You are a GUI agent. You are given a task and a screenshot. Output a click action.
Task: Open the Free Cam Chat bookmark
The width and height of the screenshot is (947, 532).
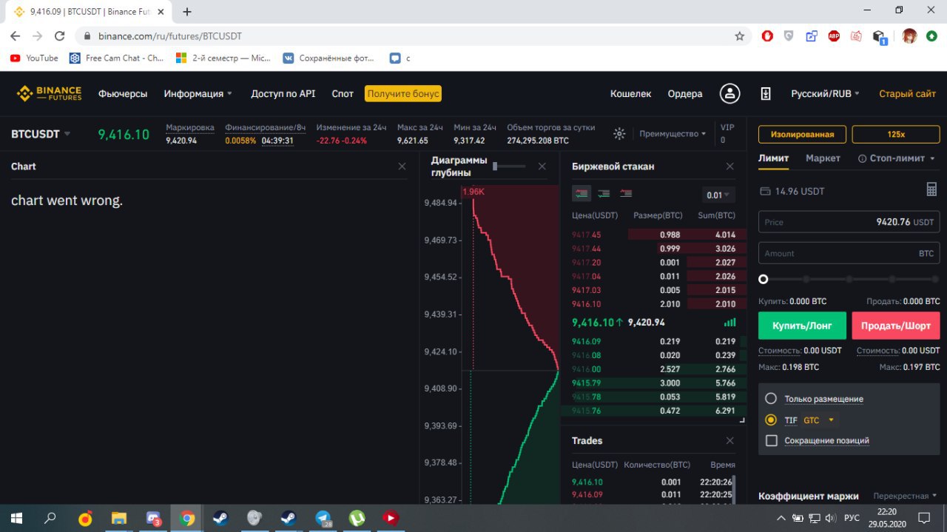(117, 58)
